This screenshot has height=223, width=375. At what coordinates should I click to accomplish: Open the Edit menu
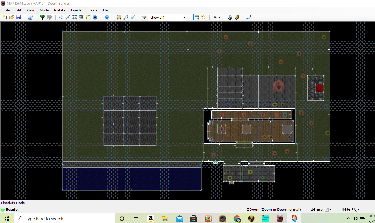pos(18,10)
